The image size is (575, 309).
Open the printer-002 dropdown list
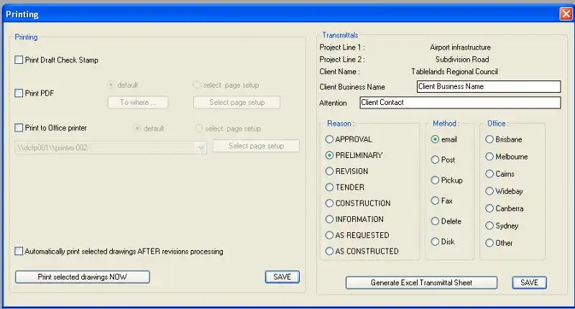pos(201,148)
